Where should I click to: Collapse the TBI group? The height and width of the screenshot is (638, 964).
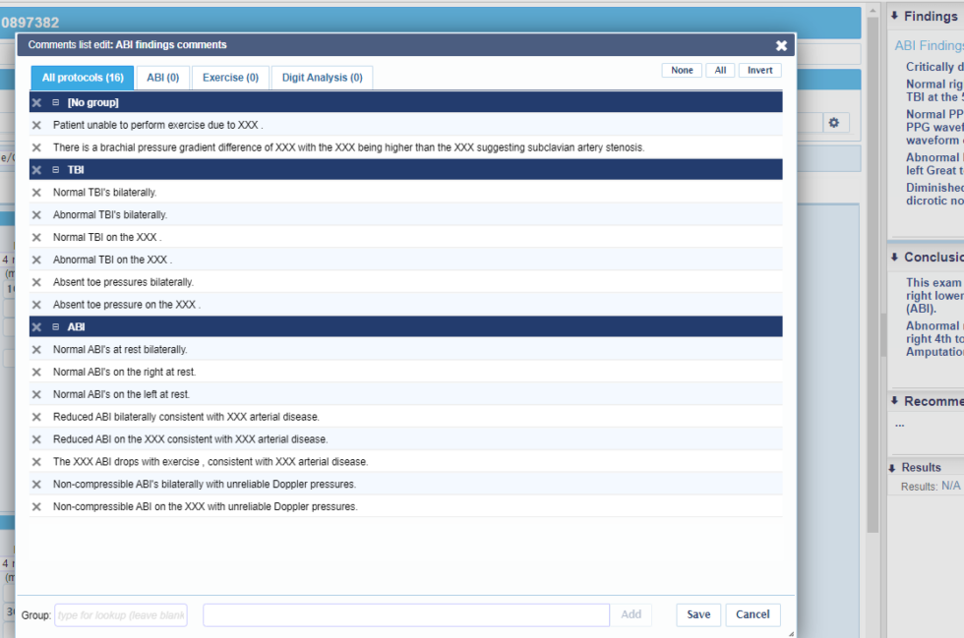point(56,169)
